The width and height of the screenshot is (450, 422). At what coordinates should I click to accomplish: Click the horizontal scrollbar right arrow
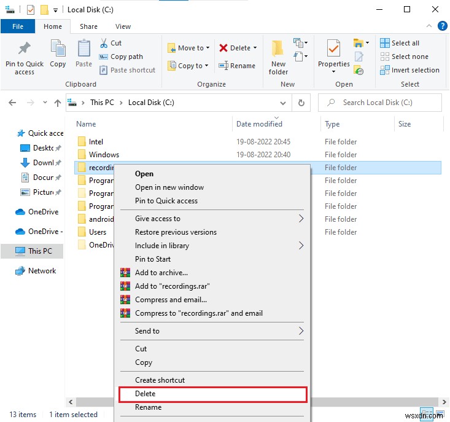[x=444, y=402]
